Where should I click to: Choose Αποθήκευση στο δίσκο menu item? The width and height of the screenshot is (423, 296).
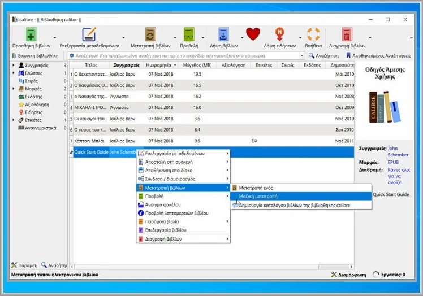(183, 171)
